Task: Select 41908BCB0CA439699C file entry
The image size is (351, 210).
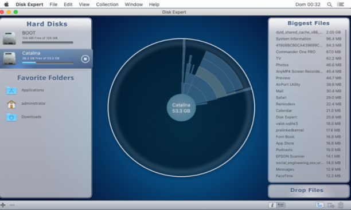Action: (309, 45)
